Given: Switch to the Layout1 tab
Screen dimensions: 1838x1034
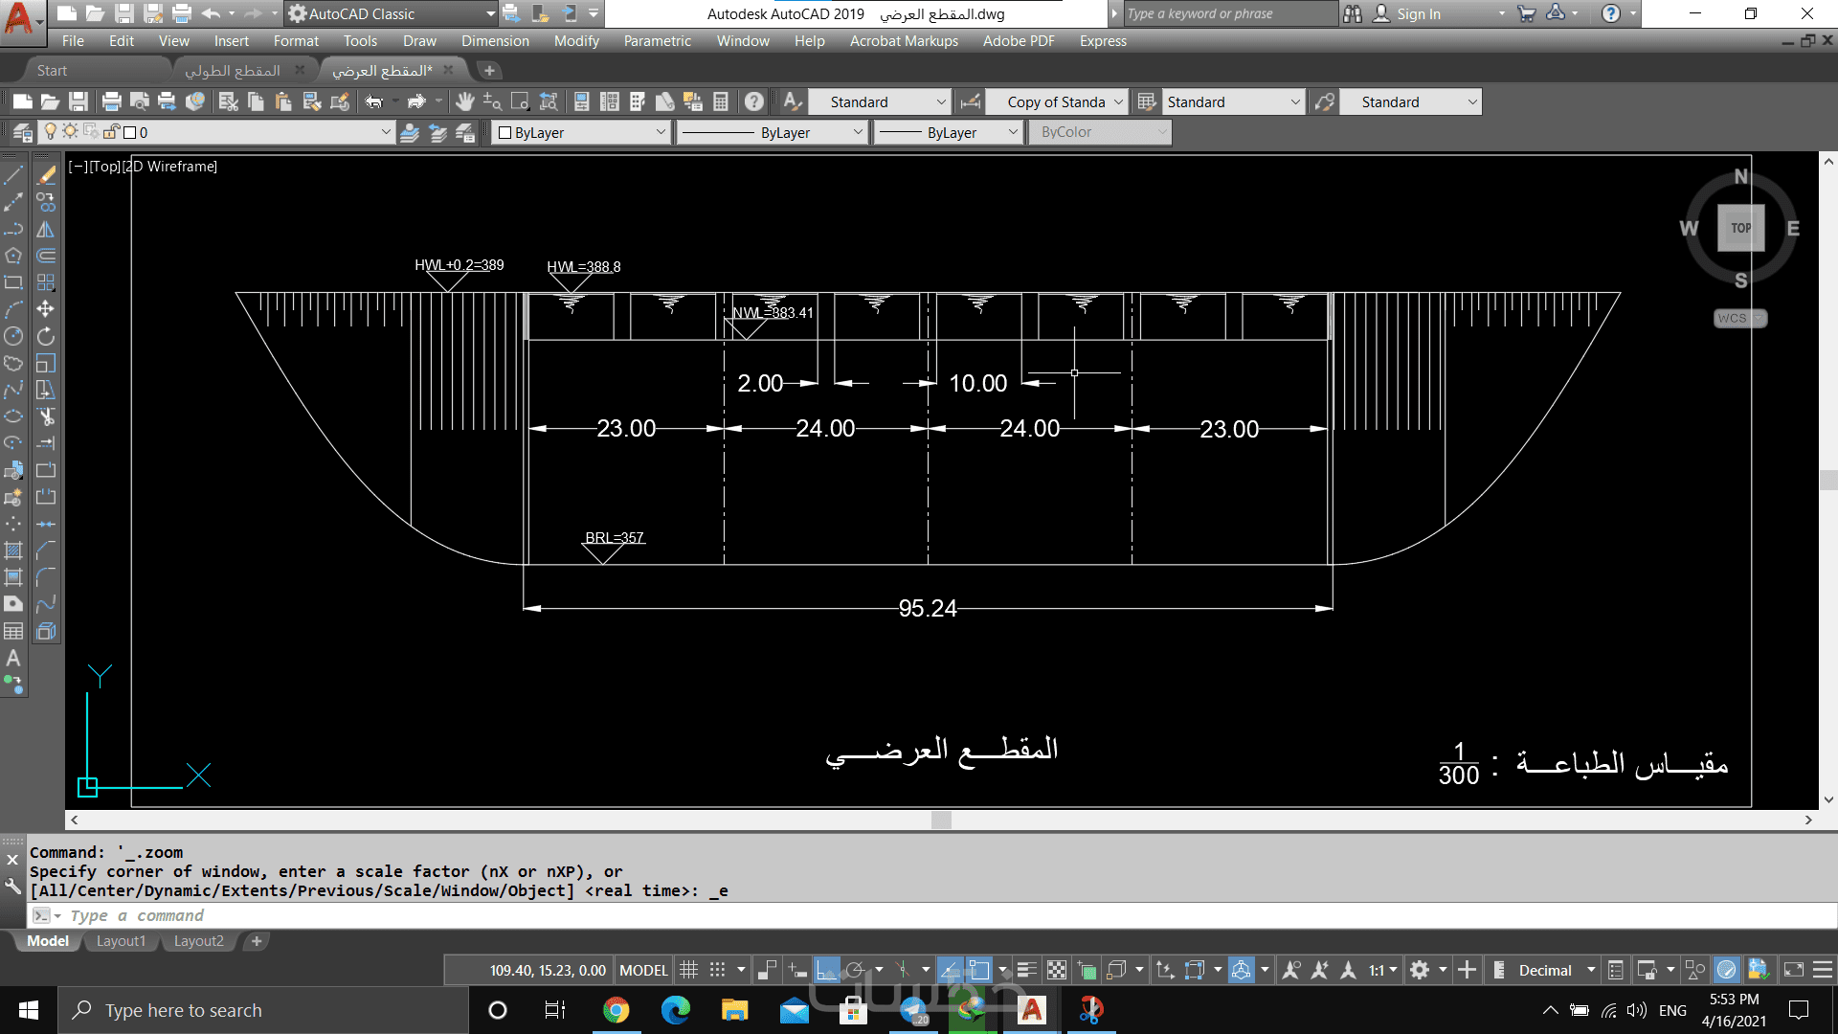Looking at the screenshot, I should tap(121, 941).
